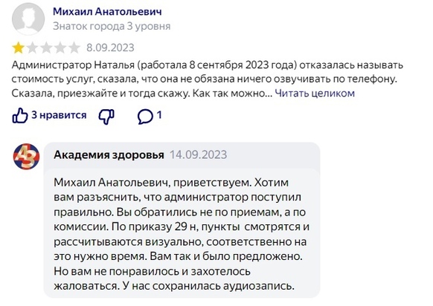Click the Академия здоровья organization name
The height and width of the screenshot is (306, 433).
click(x=109, y=154)
